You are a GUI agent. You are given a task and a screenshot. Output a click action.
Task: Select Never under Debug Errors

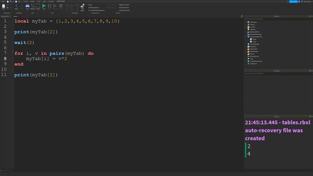tap(90, 5)
